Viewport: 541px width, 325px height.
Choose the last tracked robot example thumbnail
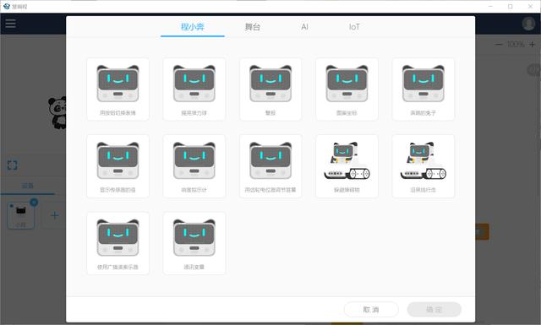coord(424,166)
